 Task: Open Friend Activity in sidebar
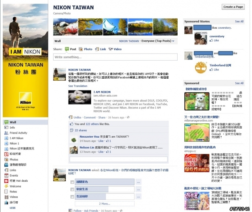point(19,133)
